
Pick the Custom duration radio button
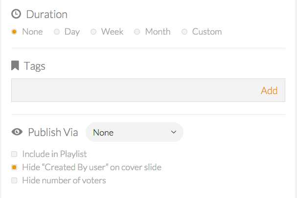tap(184, 32)
